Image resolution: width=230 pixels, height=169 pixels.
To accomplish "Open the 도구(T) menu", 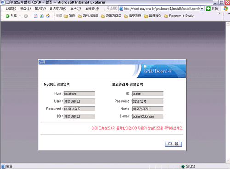I will (76, 9).
